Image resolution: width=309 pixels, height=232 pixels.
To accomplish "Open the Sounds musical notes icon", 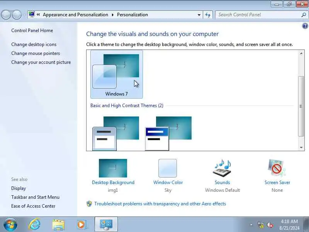I will point(222,168).
